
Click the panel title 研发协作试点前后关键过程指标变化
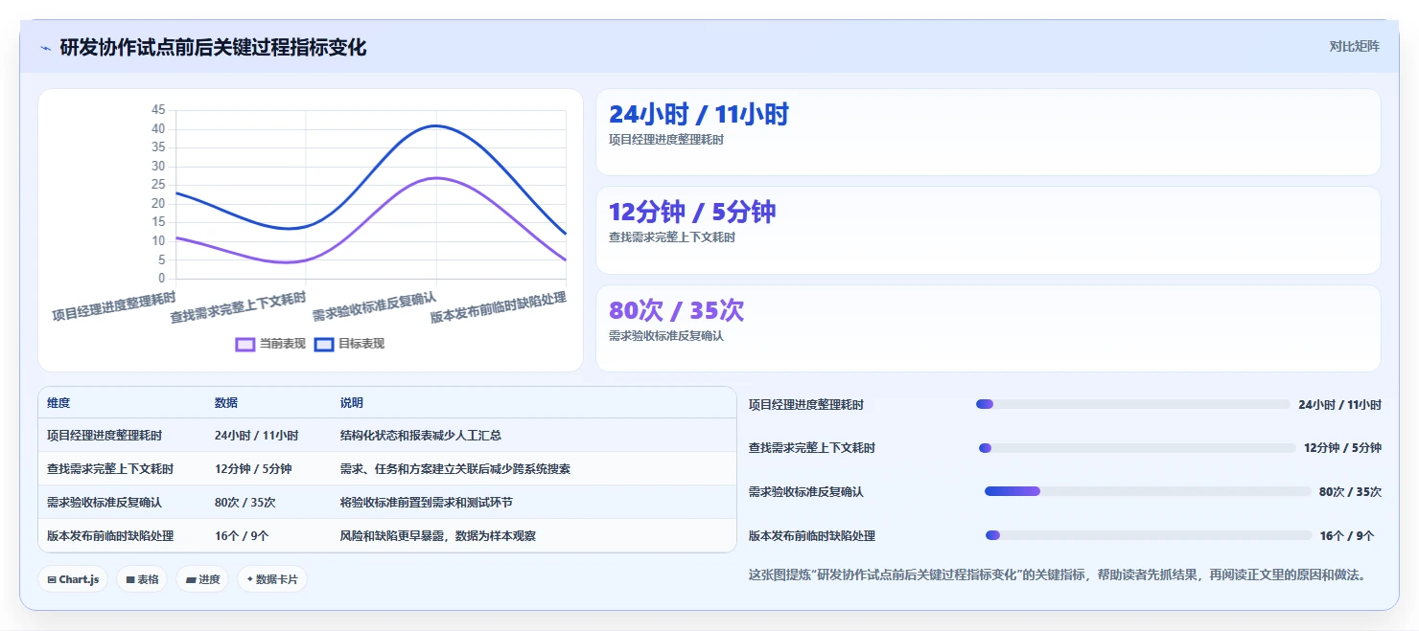tap(213, 47)
